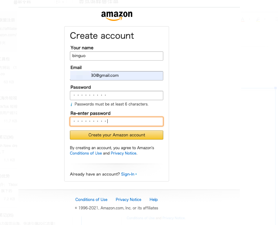The image size is (278, 225).
Task: Visit the Help link in footer
Action: click(x=154, y=200)
